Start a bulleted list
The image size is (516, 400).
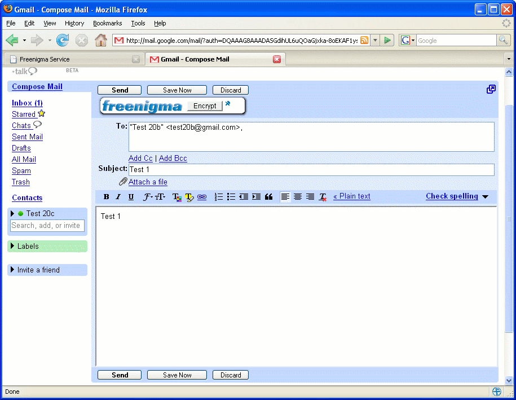231,196
